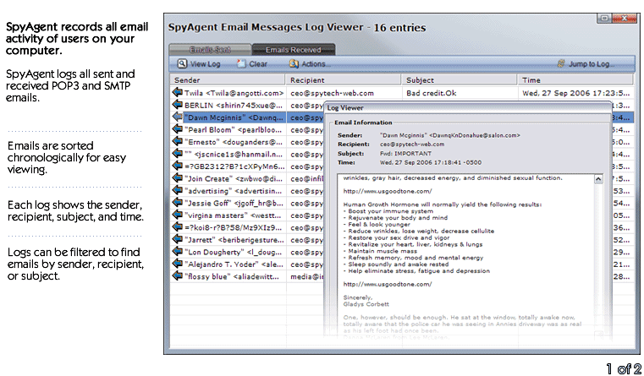Select the "Ernesto" <douganders@... entry

click(x=234, y=142)
